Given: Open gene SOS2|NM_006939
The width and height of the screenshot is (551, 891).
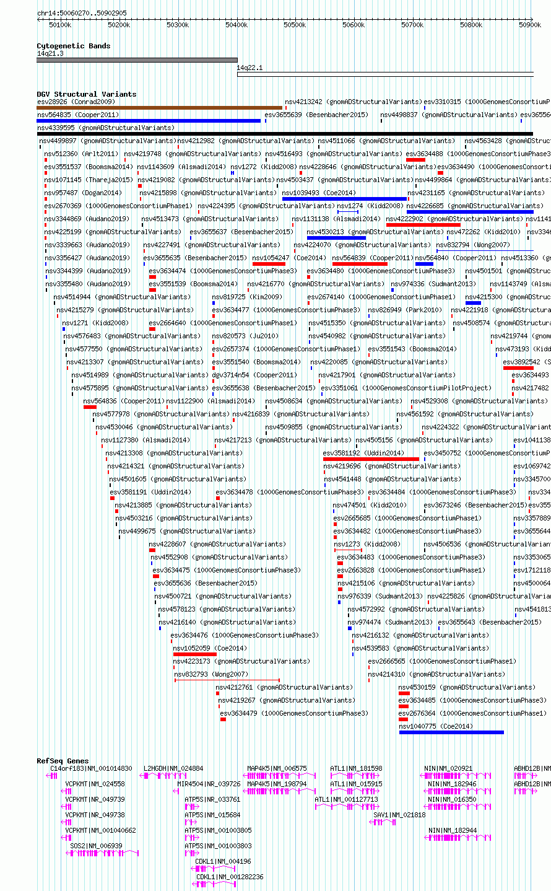Looking at the screenshot, I should [x=96, y=846].
